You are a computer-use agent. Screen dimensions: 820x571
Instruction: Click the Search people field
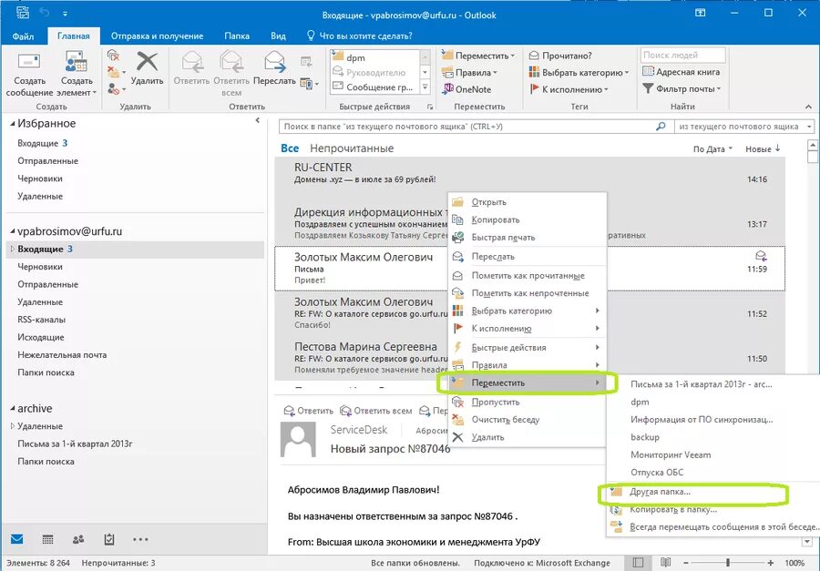point(683,55)
